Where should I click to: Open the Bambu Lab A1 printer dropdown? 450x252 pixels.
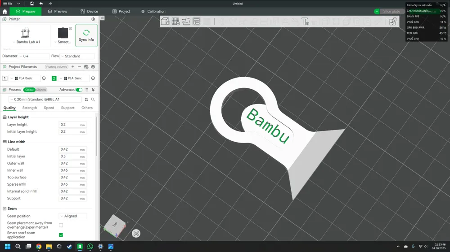14,42
